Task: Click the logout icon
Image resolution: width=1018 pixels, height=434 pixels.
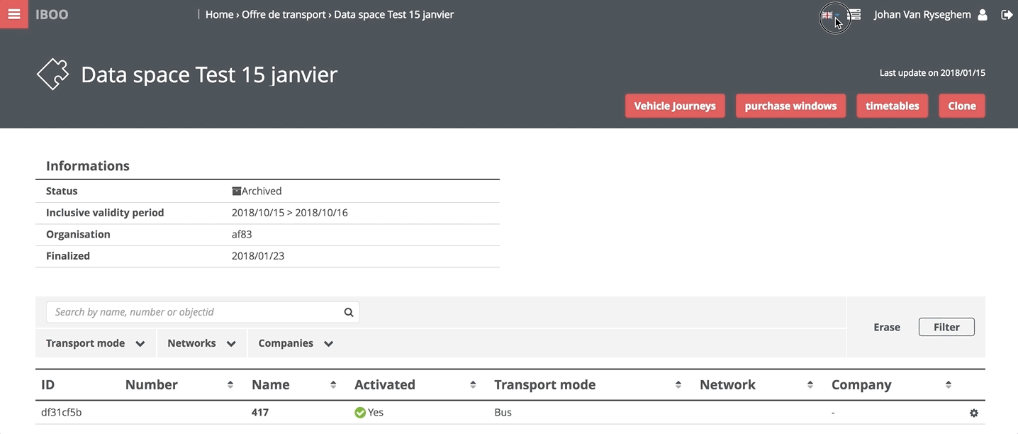Action: click(x=1006, y=15)
